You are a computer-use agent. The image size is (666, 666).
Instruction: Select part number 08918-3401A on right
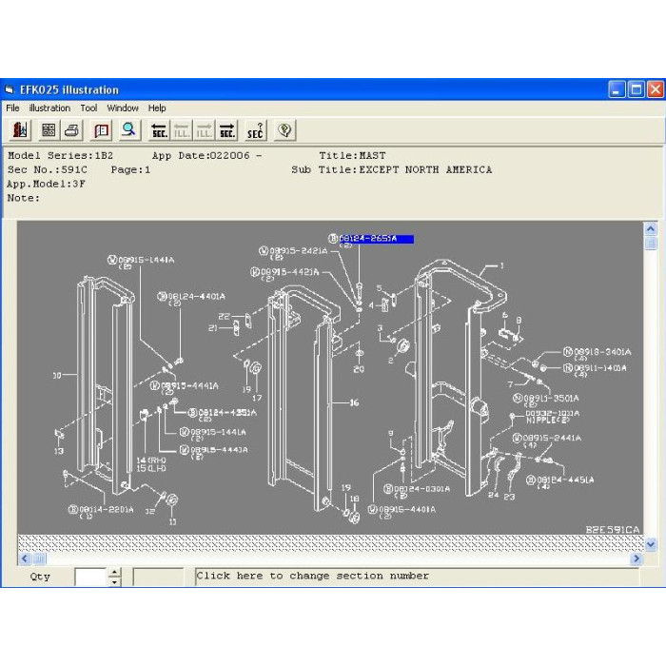pyautogui.click(x=602, y=352)
